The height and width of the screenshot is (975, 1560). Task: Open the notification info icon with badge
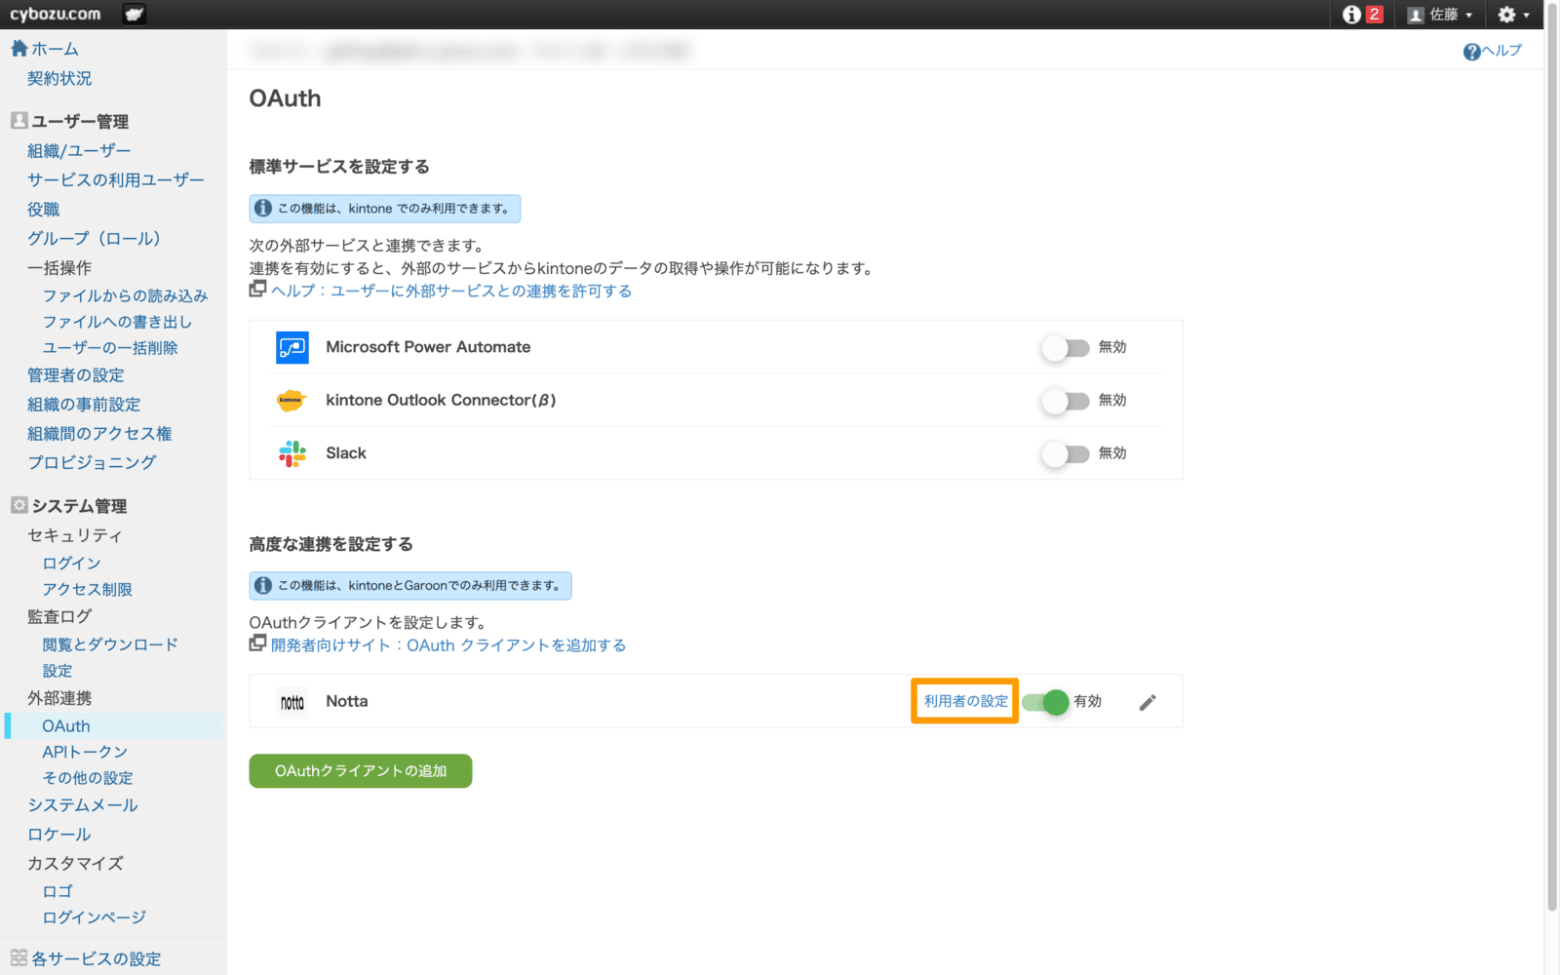click(x=1351, y=15)
